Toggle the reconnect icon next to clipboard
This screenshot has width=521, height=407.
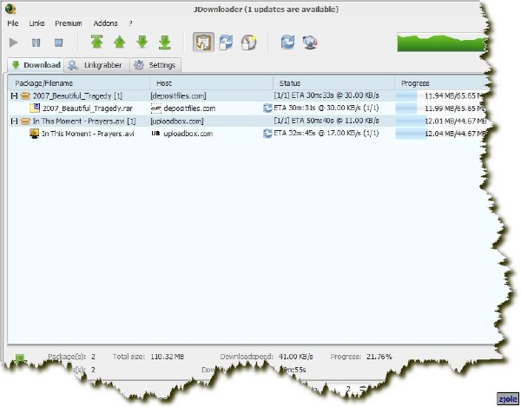coord(226,43)
